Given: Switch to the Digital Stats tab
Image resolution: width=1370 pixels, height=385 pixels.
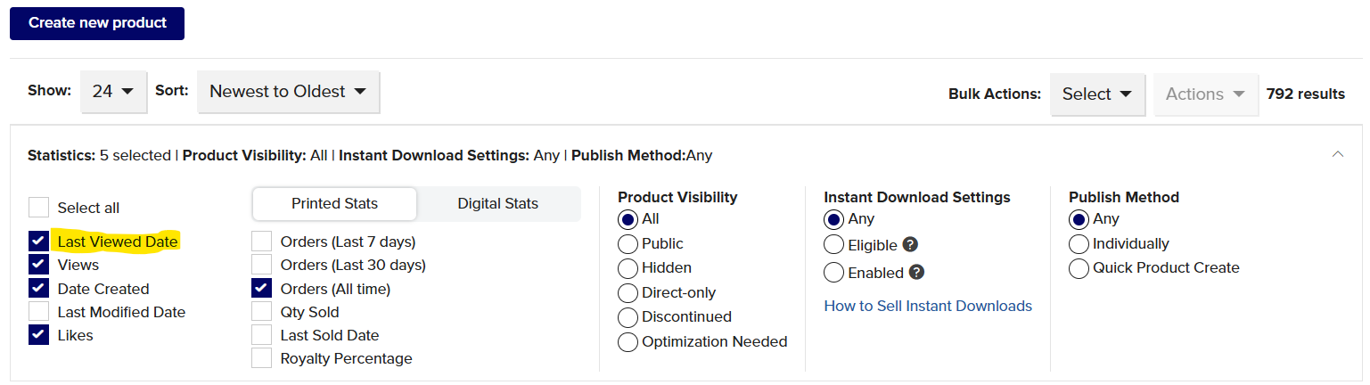Looking at the screenshot, I should (x=498, y=204).
